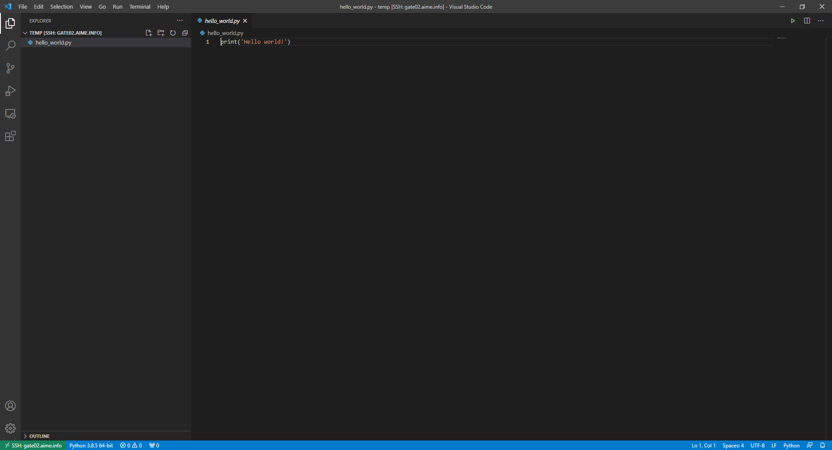
Task: Open the notifications bell in status bar
Action: coord(822,445)
